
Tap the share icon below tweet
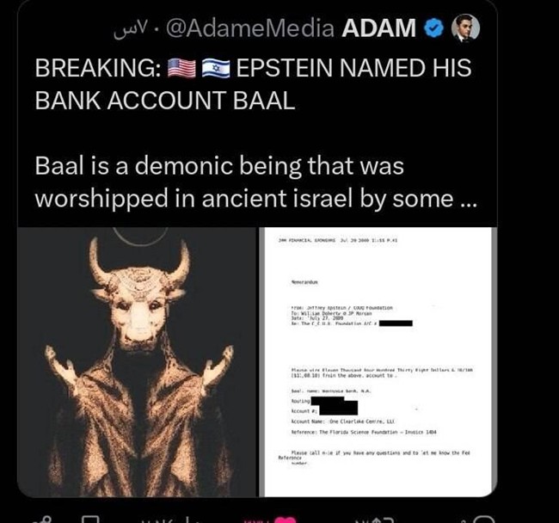[43, 519]
